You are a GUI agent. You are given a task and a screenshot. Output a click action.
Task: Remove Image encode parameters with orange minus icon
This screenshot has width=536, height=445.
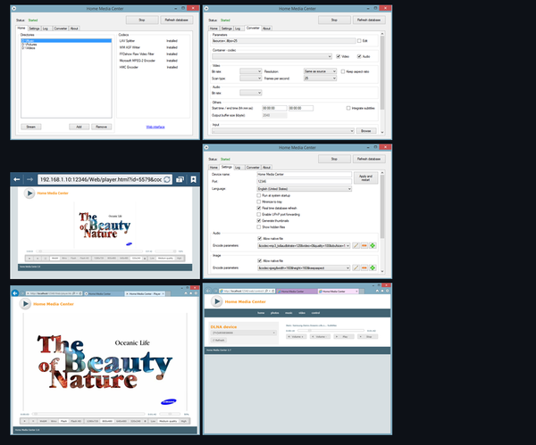point(364,268)
